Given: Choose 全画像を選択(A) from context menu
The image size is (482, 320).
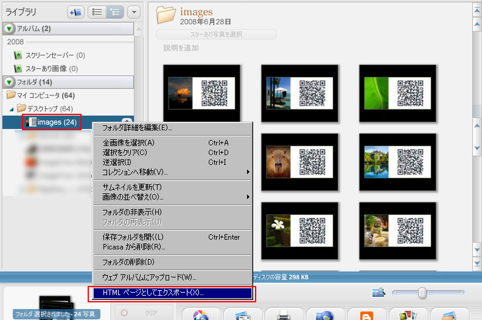Looking at the screenshot, I should (x=172, y=142).
